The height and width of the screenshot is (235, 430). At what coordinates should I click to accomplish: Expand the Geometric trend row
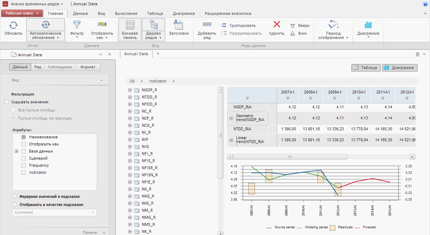pos(231,119)
